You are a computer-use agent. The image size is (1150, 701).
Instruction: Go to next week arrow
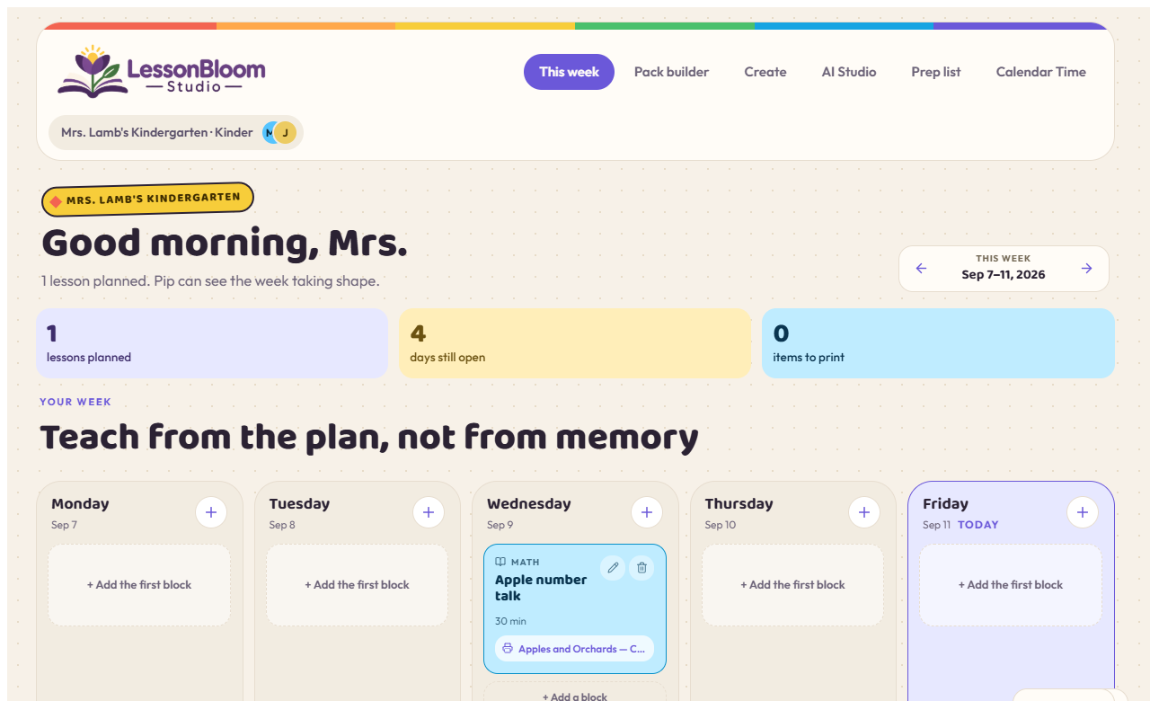tap(1086, 269)
